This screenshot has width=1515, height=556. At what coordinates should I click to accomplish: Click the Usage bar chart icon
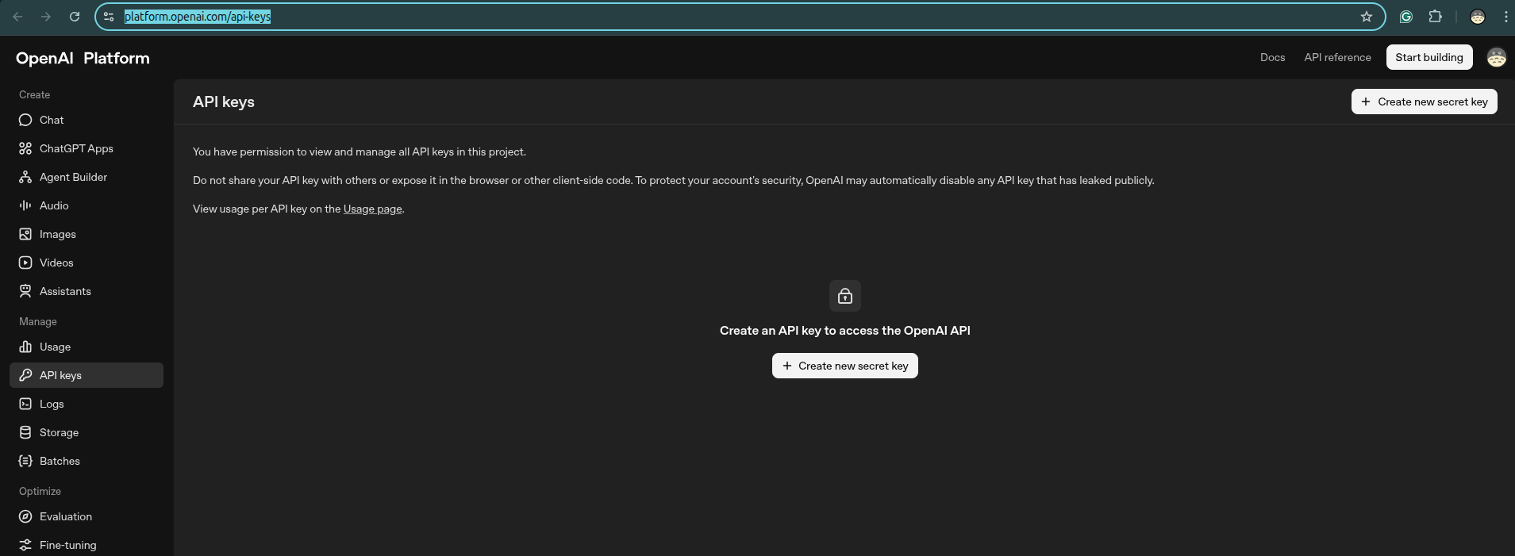point(25,347)
